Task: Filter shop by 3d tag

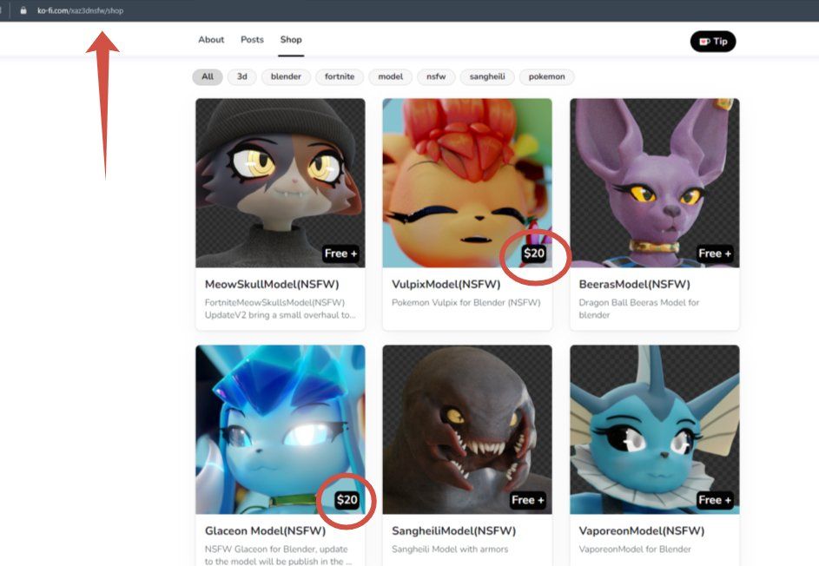Action: [241, 76]
